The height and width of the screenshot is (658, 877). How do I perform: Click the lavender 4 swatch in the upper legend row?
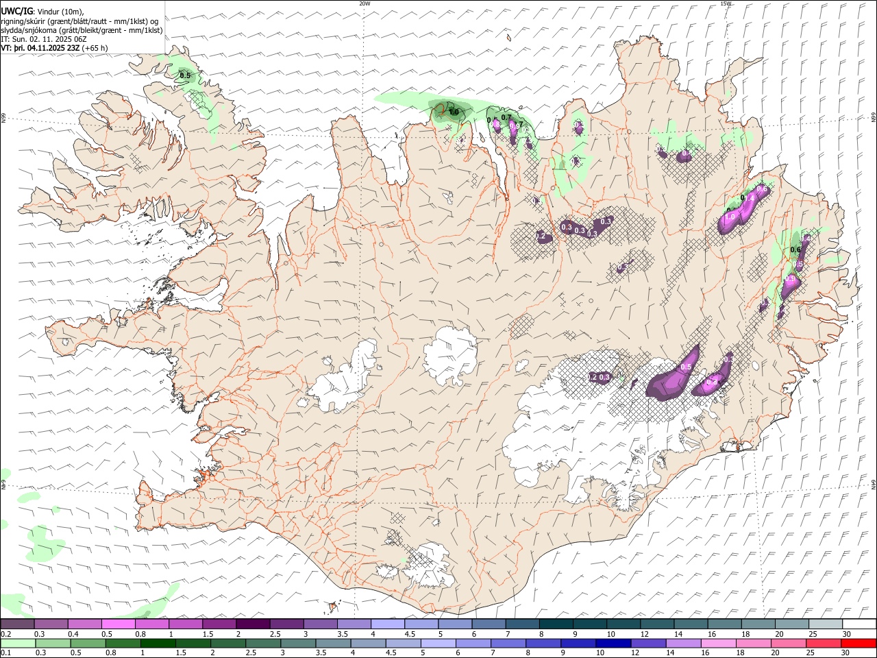point(387,624)
